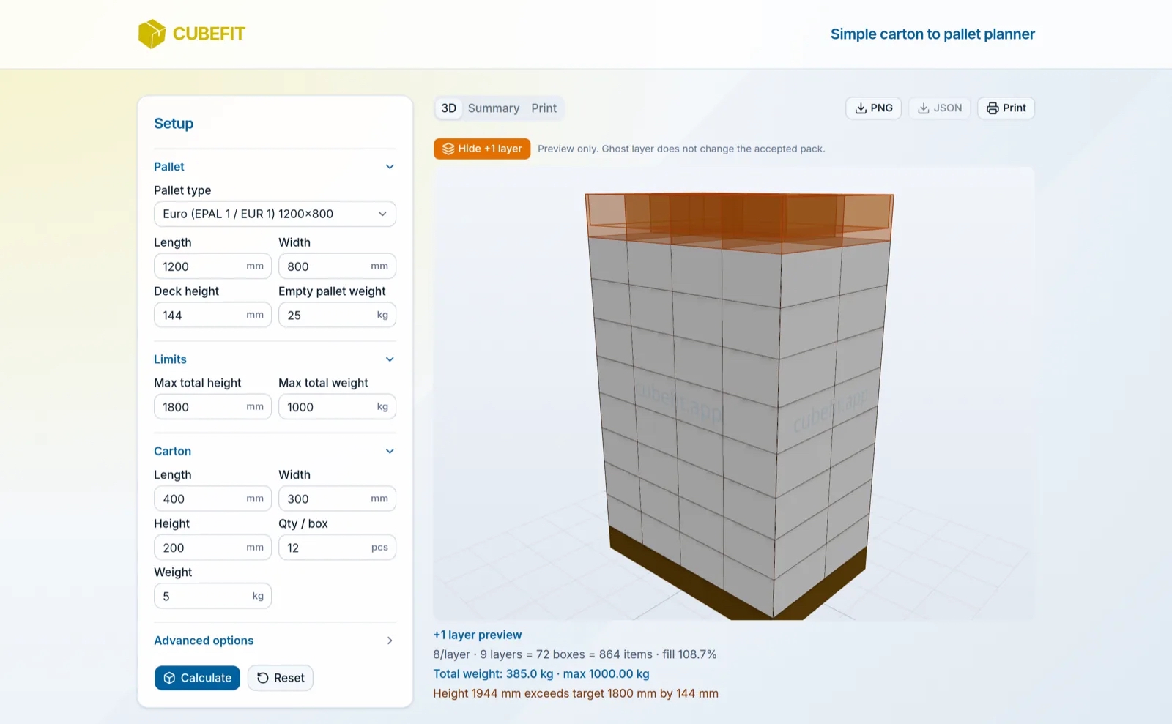Click the 'Total weight: 385.0 kg' line
This screenshot has height=724, width=1172.
[541, 674]
